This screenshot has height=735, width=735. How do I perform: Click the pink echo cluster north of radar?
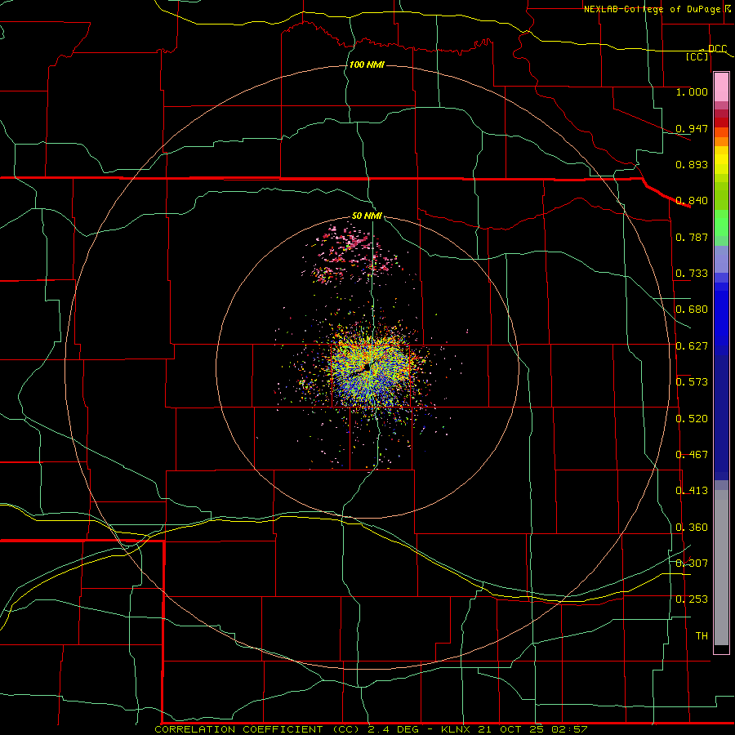(x=350, y=256)
